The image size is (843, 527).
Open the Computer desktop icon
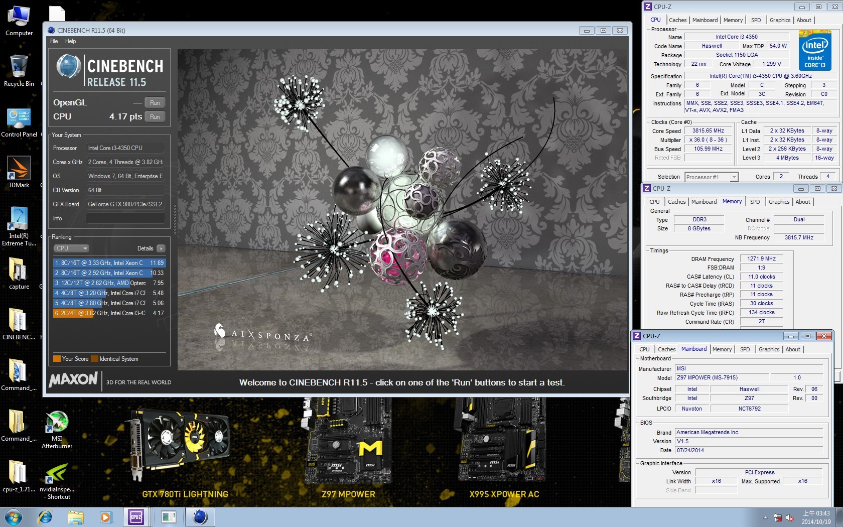click(19, 21)
